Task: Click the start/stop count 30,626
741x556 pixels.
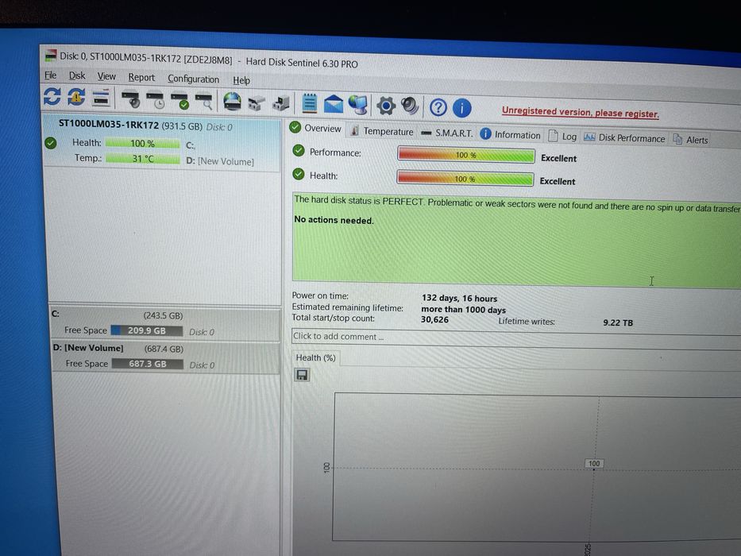Action: (434, 319)
